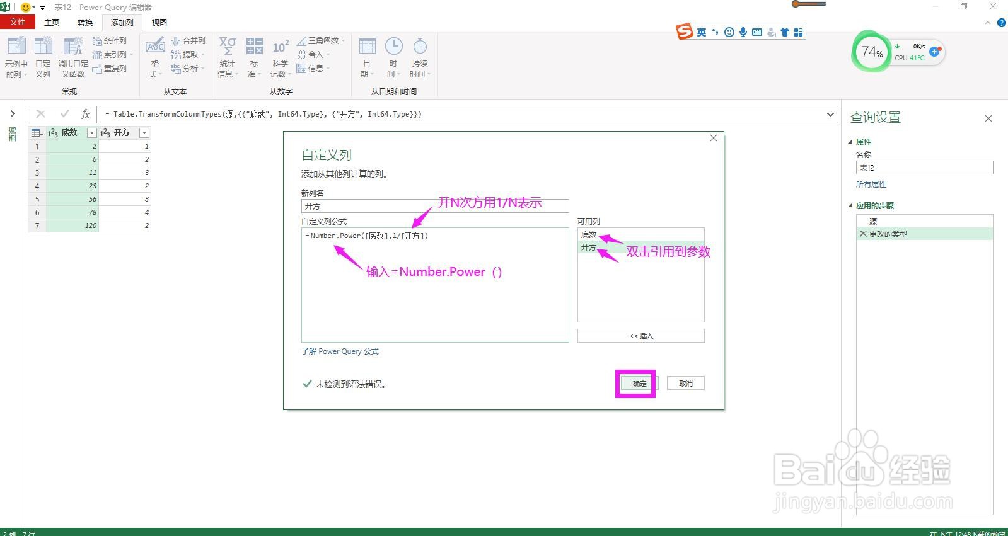
Task: Select 条件列 (Conditional Column)
Action: pos(110,40)
